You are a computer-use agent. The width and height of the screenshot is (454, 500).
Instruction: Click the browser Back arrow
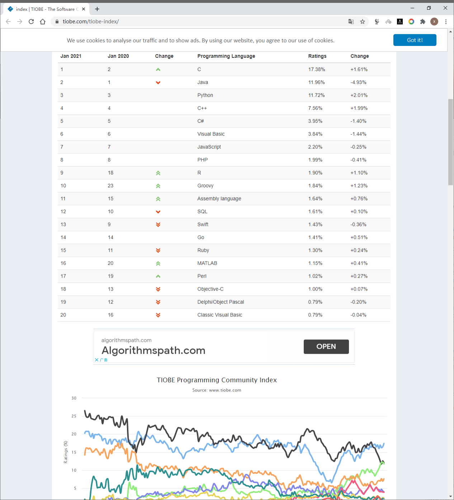coord(8,22)
